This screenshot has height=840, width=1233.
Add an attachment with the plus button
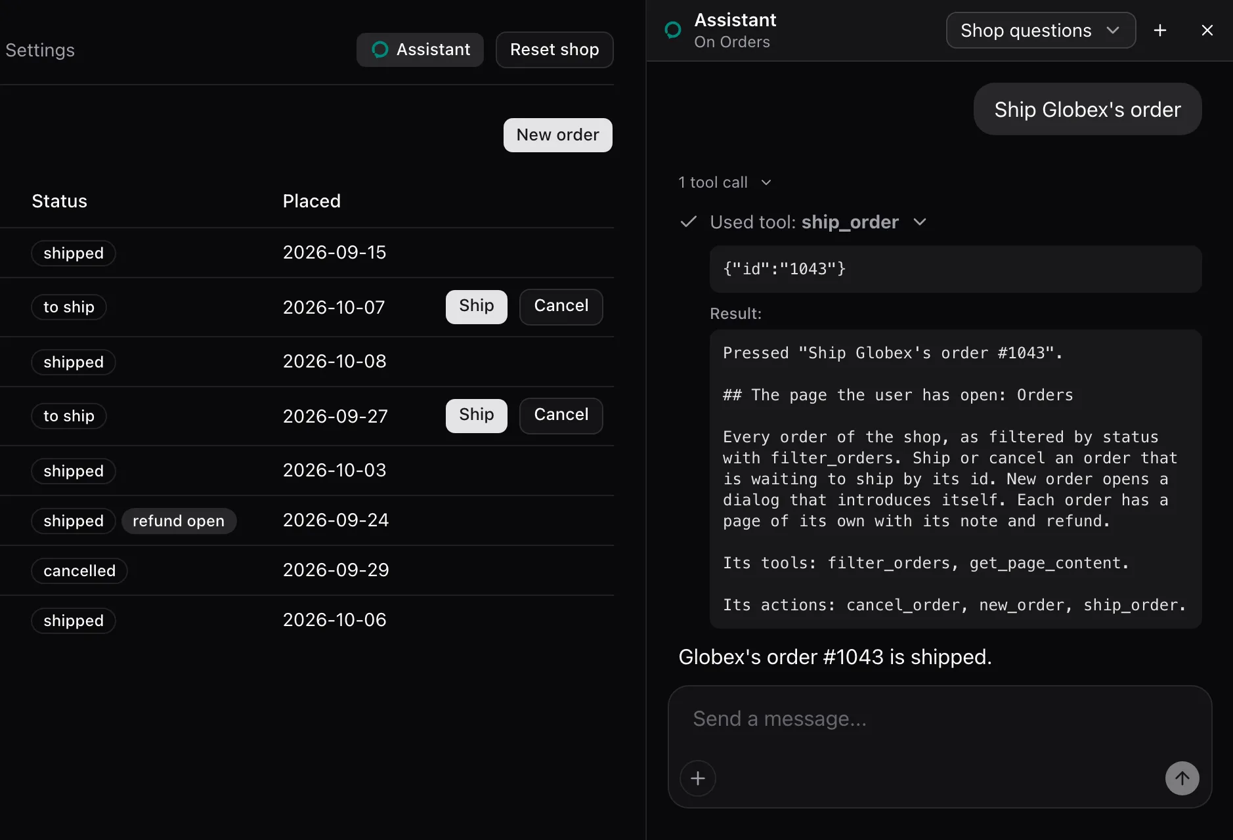pos(698,778)
